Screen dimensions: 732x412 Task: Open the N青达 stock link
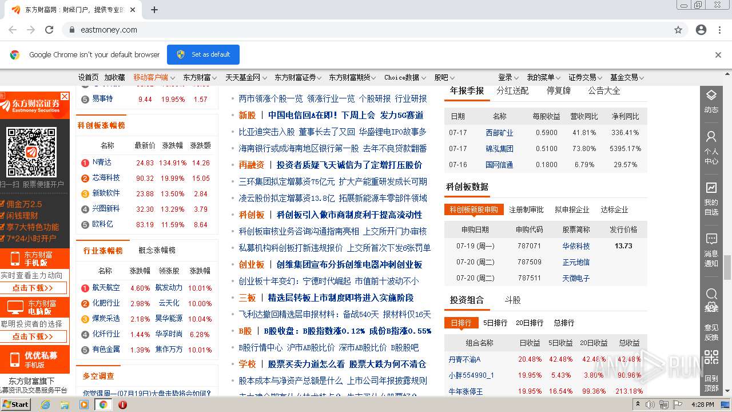(x=102, y=163)
